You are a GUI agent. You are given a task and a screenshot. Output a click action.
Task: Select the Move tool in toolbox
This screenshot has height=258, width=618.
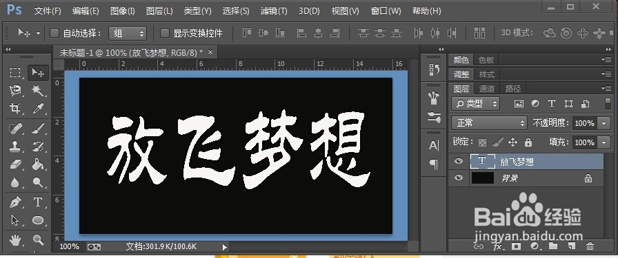pos(38,73)
